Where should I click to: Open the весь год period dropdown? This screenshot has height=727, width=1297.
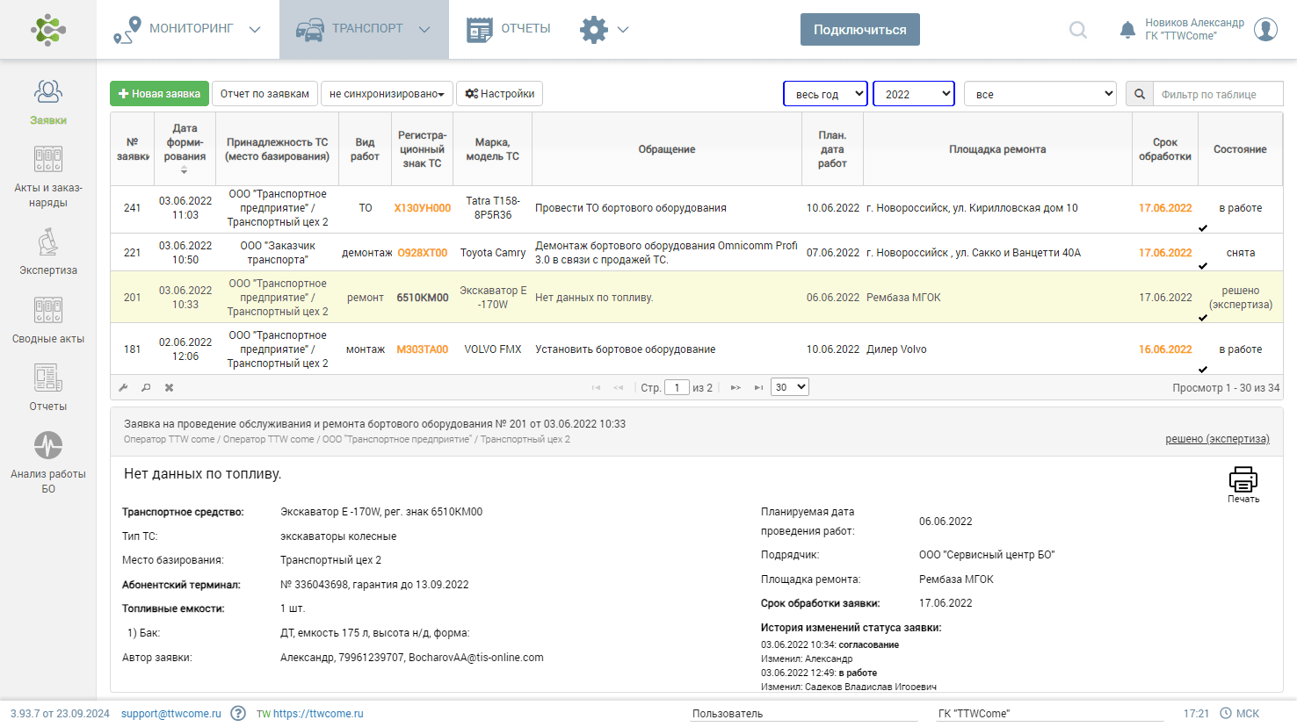825,94
